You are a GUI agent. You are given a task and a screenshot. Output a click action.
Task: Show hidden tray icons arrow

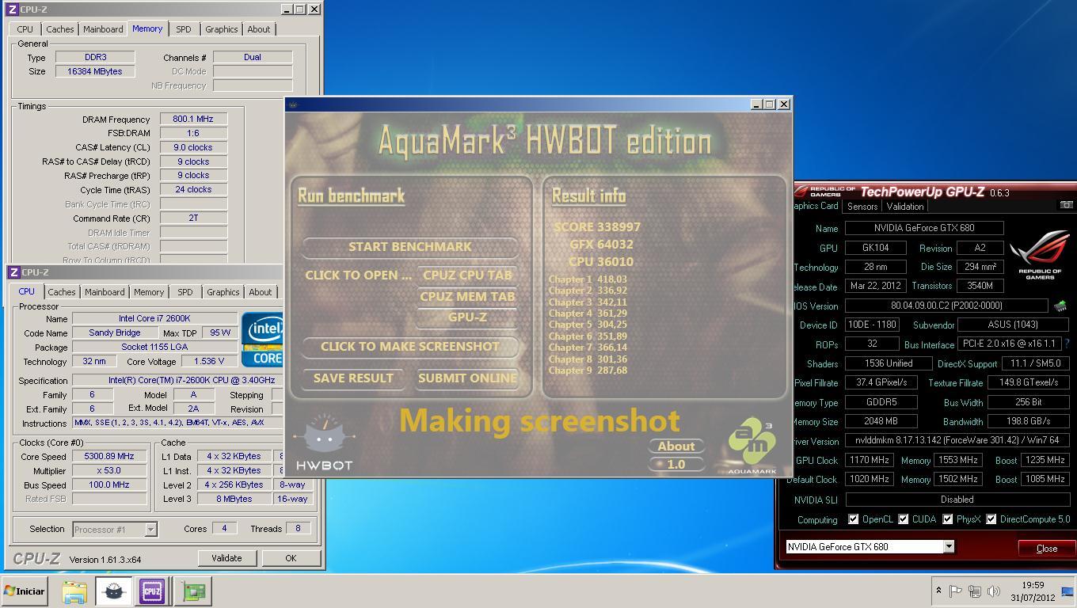click(938, 591)
